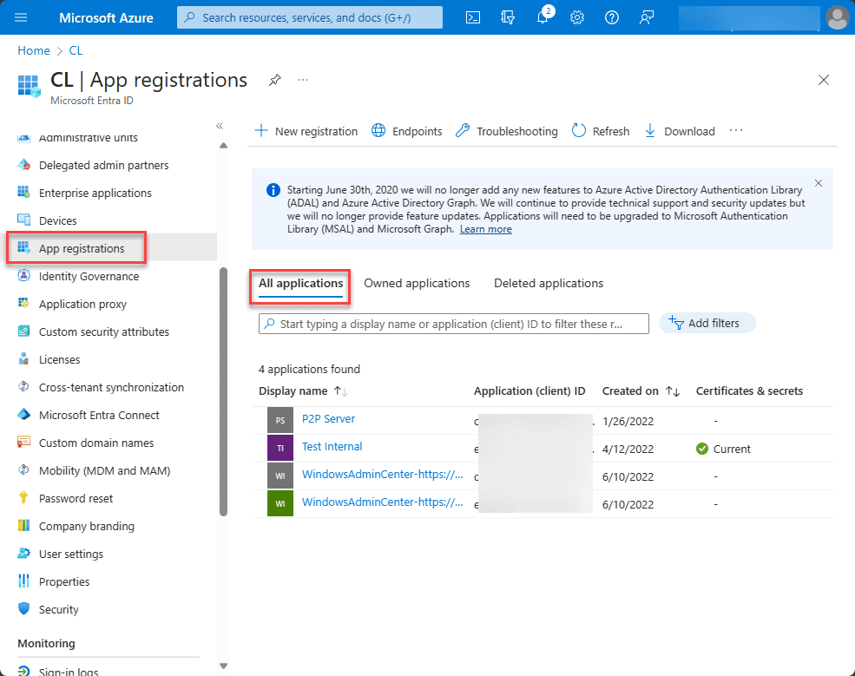Dismiss the ADAL information banner
855x676 pixels.
(819, 183)
